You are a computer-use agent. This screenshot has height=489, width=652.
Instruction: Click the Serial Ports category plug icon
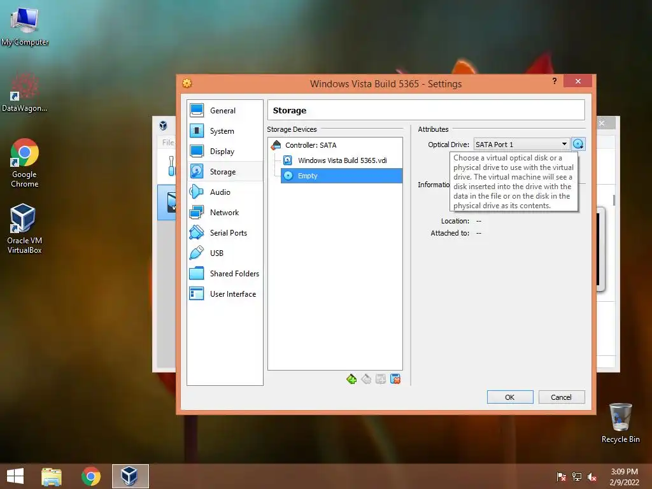click(197, 232)
